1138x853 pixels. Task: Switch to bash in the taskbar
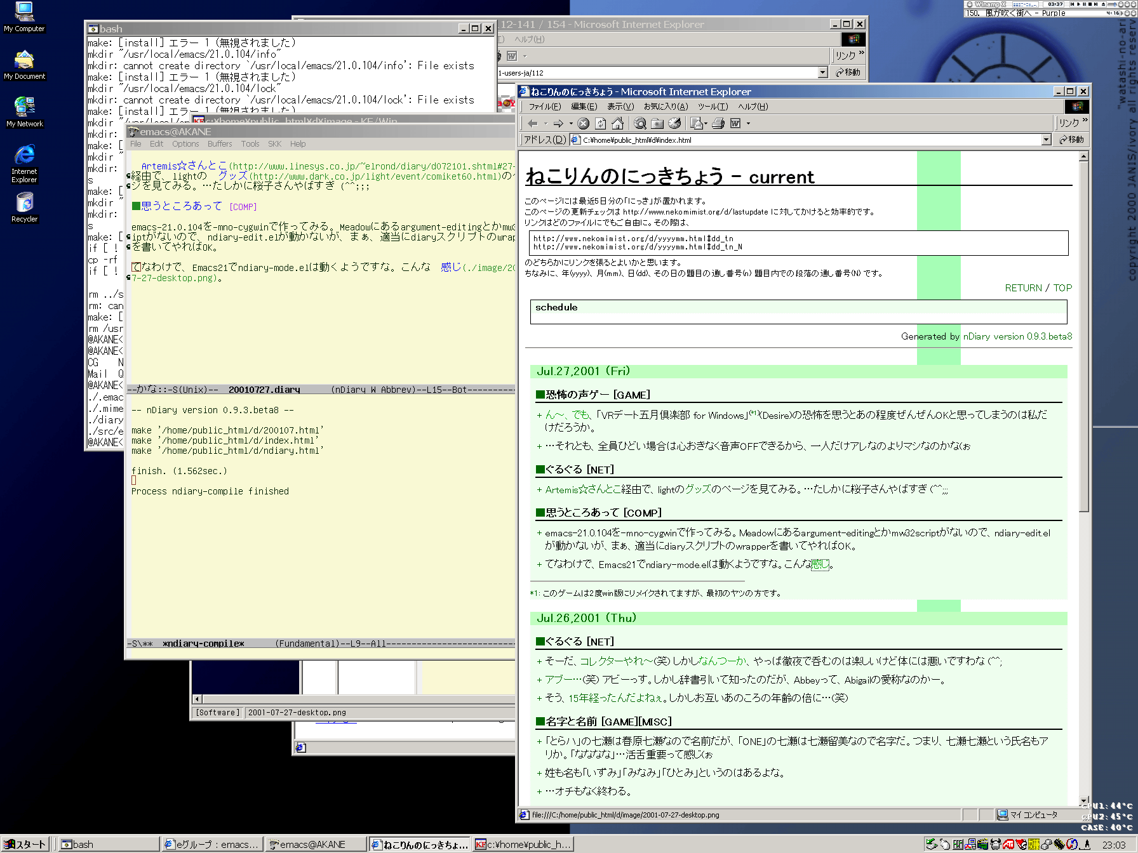(108, 844)
